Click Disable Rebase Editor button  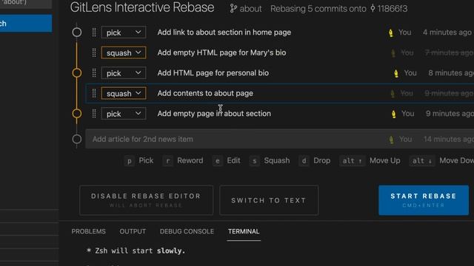coord(147,200)
